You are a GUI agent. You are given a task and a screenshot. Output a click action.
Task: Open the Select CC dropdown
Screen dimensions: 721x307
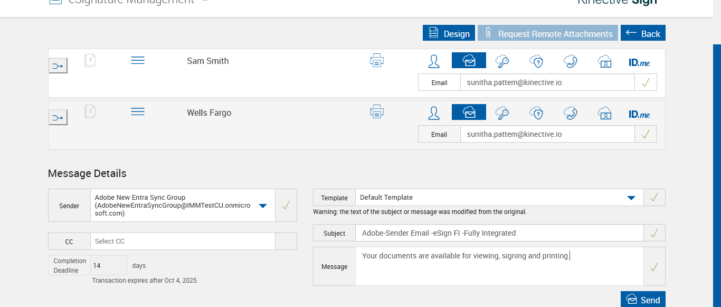coord(183,241)
